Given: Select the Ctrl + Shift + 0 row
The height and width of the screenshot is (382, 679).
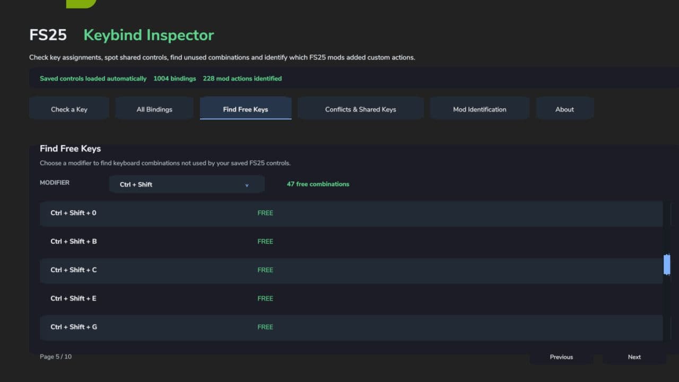Looking at the screenshot, I should coord(351,213).
